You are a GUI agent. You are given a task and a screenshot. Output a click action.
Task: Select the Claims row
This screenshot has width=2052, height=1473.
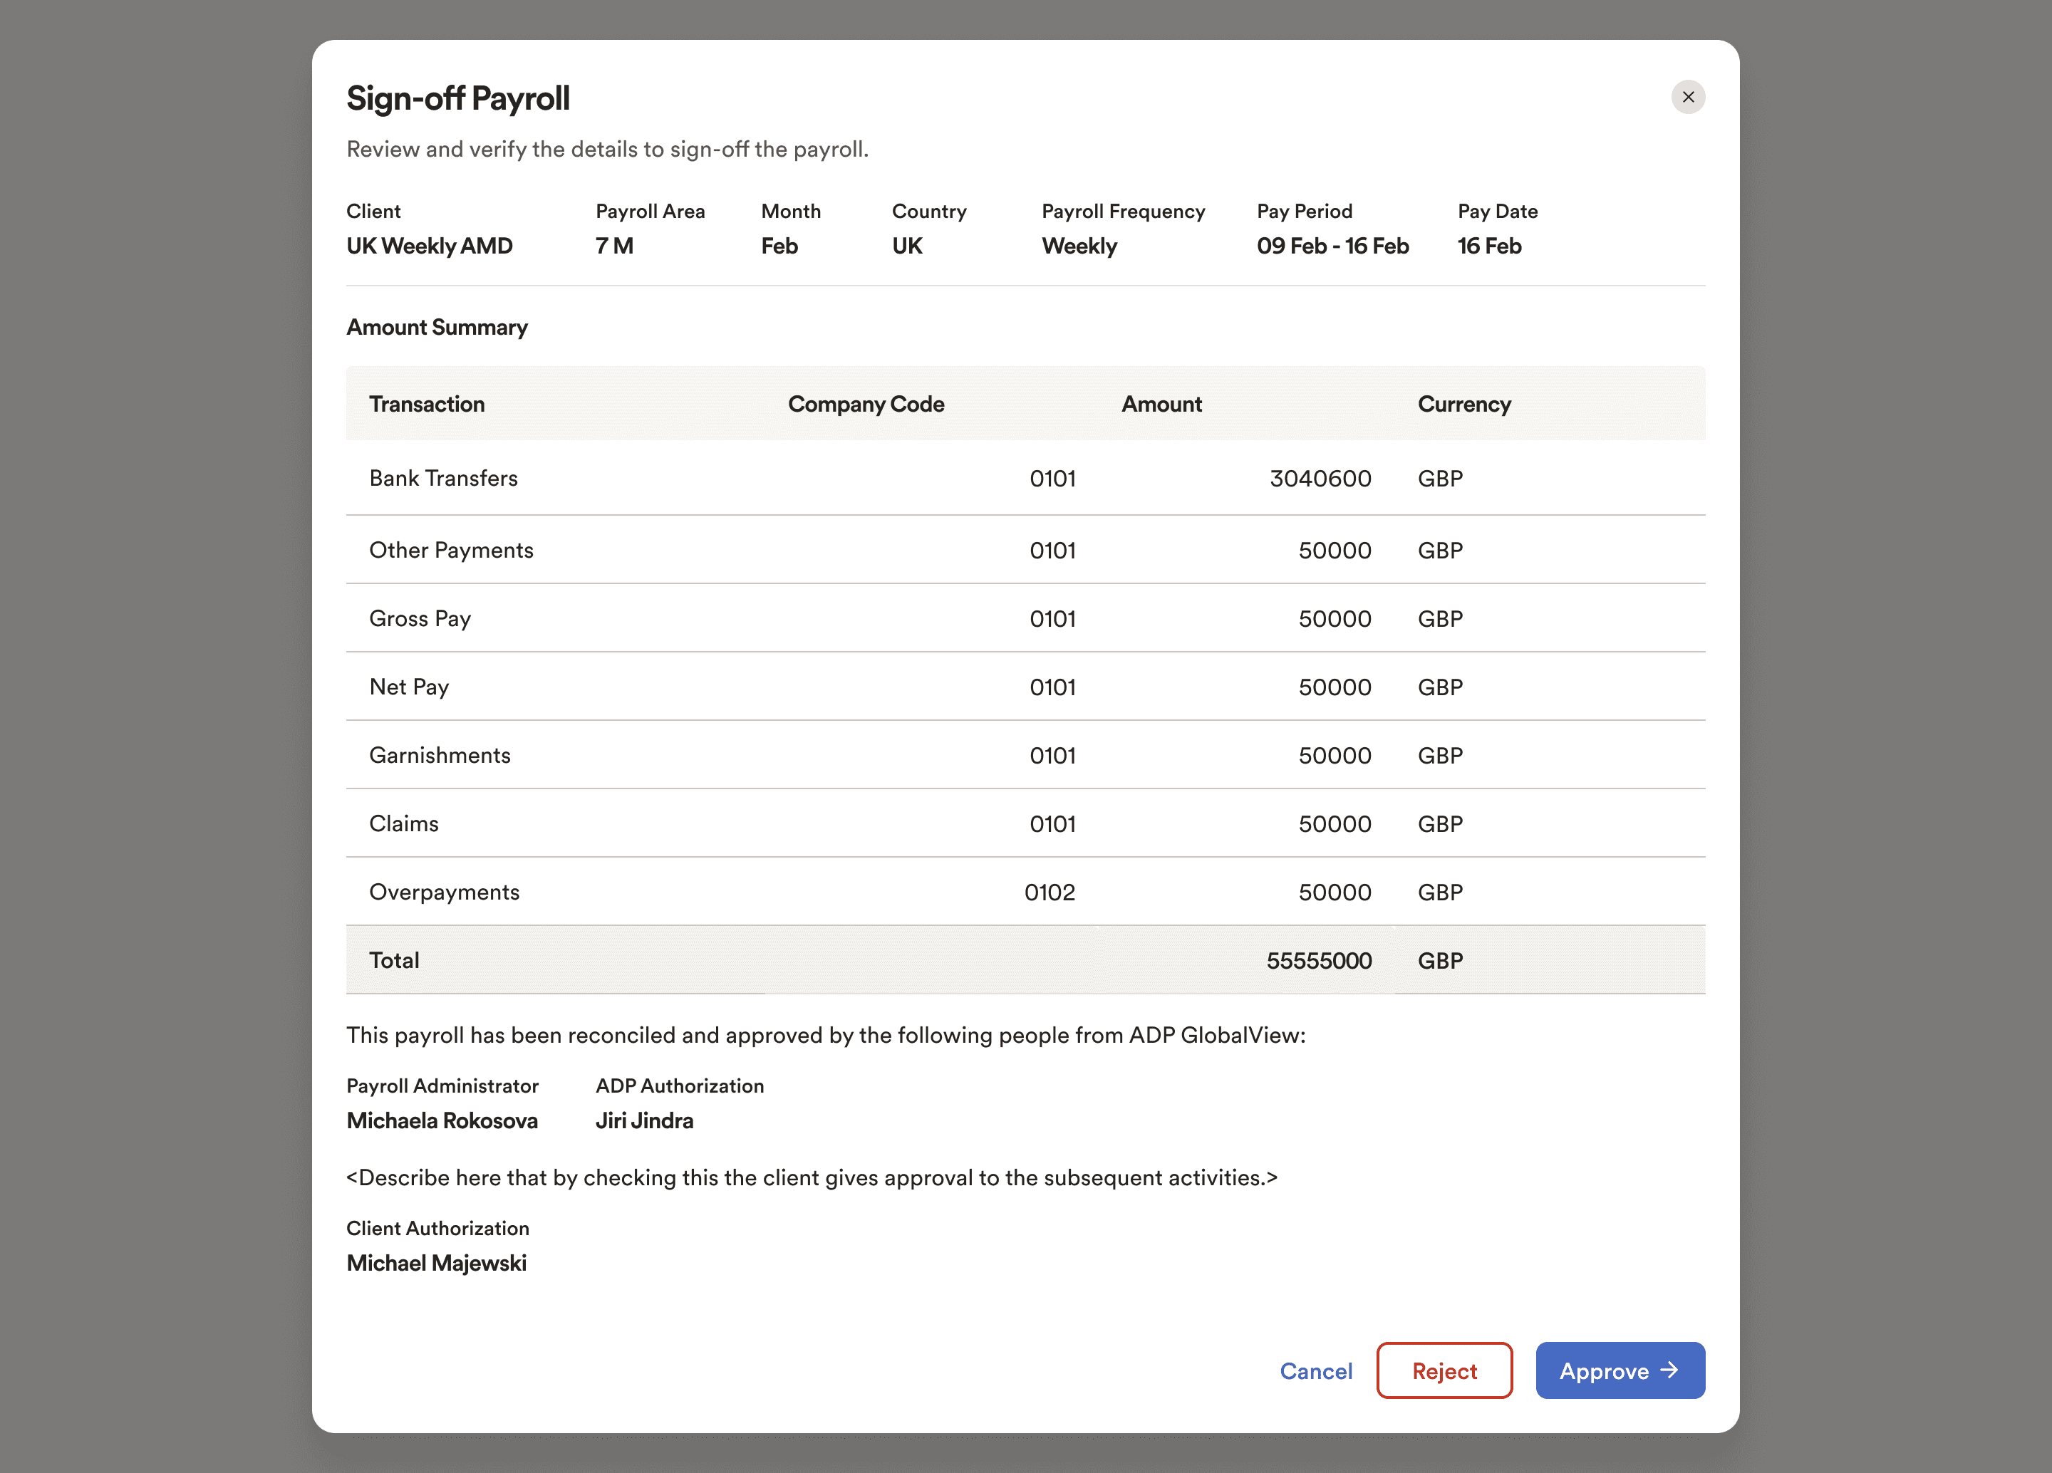pos(403,824)
